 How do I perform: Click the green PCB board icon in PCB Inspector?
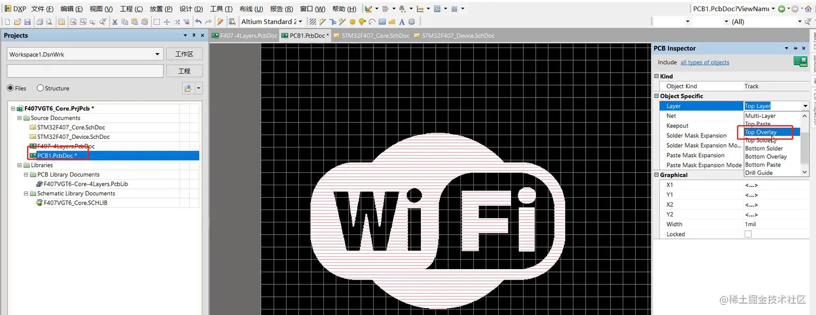[x=800, y=61]
